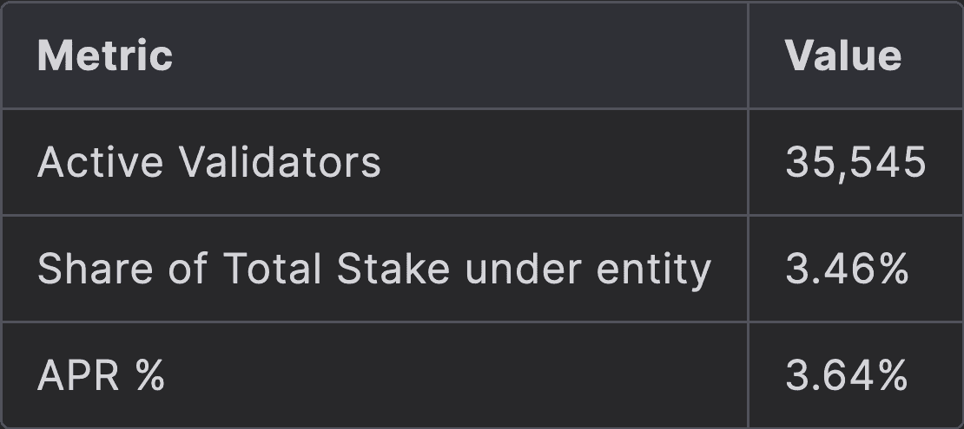Click the 3.46% value cell
This screenshot has height=429, width=964.
[846, 270]
